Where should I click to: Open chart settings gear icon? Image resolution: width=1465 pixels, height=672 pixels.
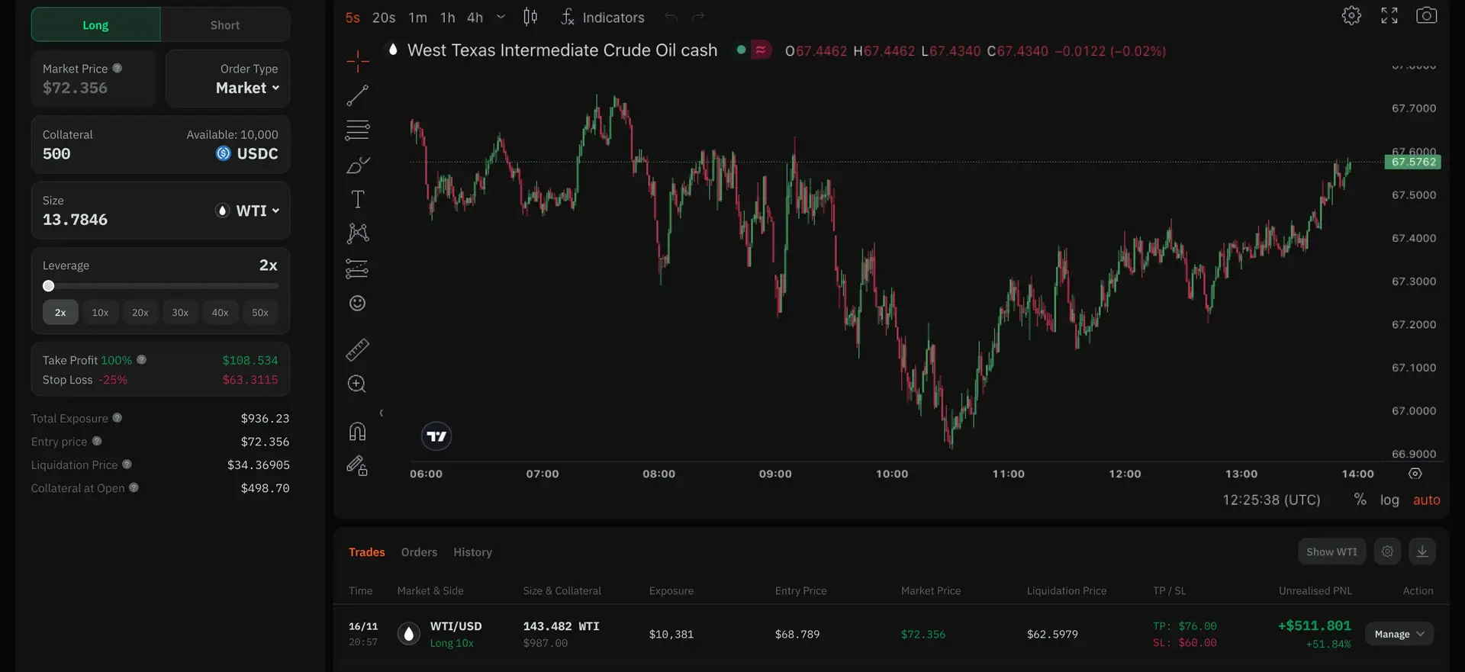1351,16
